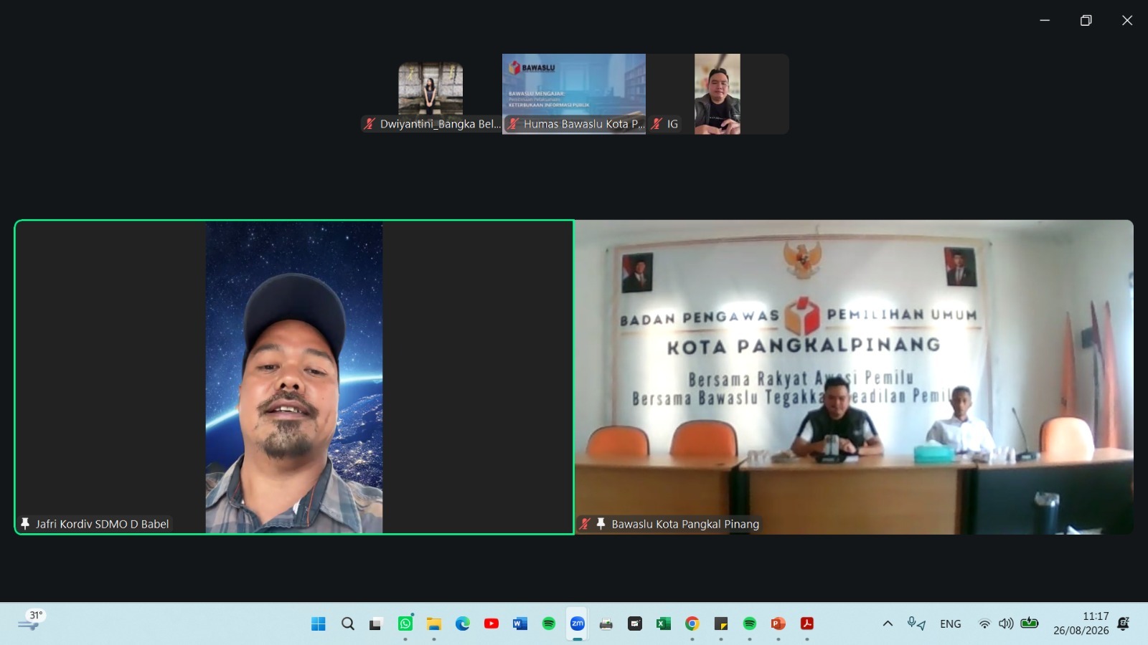Launch Microsoft Edge from the taskbar
Image resolution: width=1148 pixels, height=645 pixels.
[x=463, y=623]
